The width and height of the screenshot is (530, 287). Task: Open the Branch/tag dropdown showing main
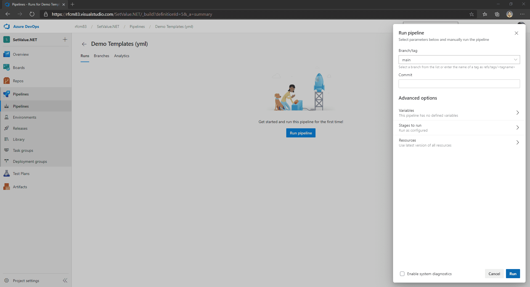pos(459,60)
